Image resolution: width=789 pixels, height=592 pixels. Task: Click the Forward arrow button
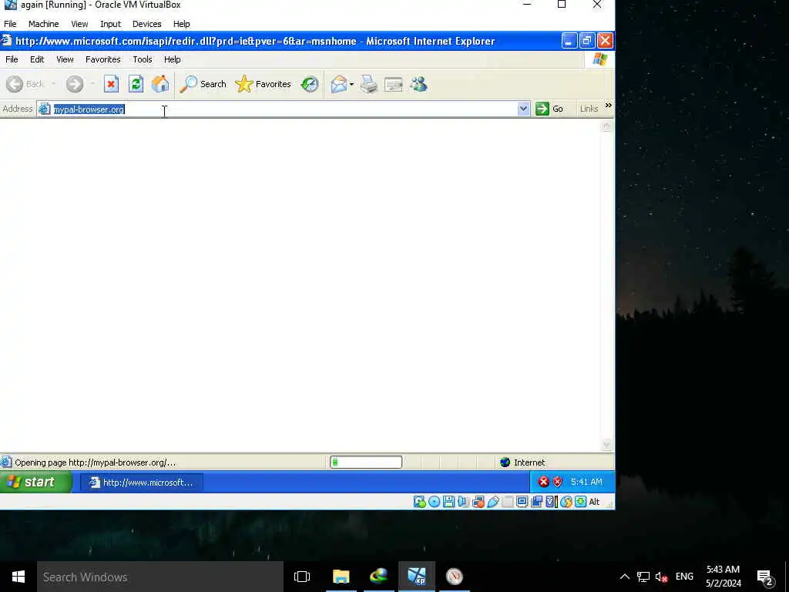tap(75, 84)
